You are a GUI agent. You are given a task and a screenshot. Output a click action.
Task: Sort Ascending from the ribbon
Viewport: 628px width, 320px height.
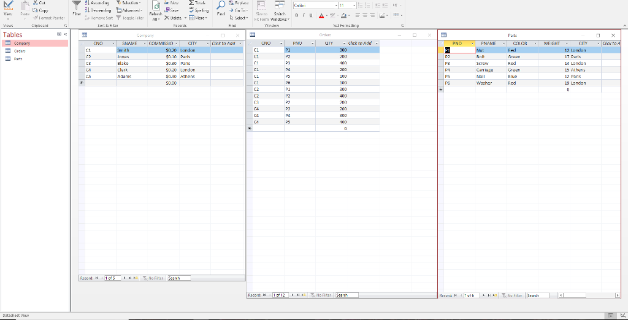98,3
